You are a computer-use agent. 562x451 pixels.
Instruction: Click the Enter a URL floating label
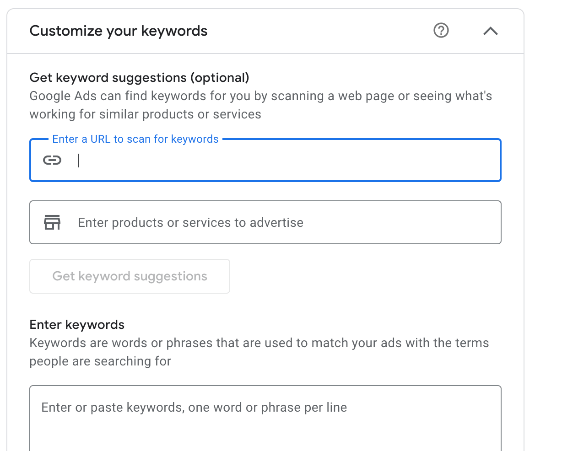click(135, 139)
